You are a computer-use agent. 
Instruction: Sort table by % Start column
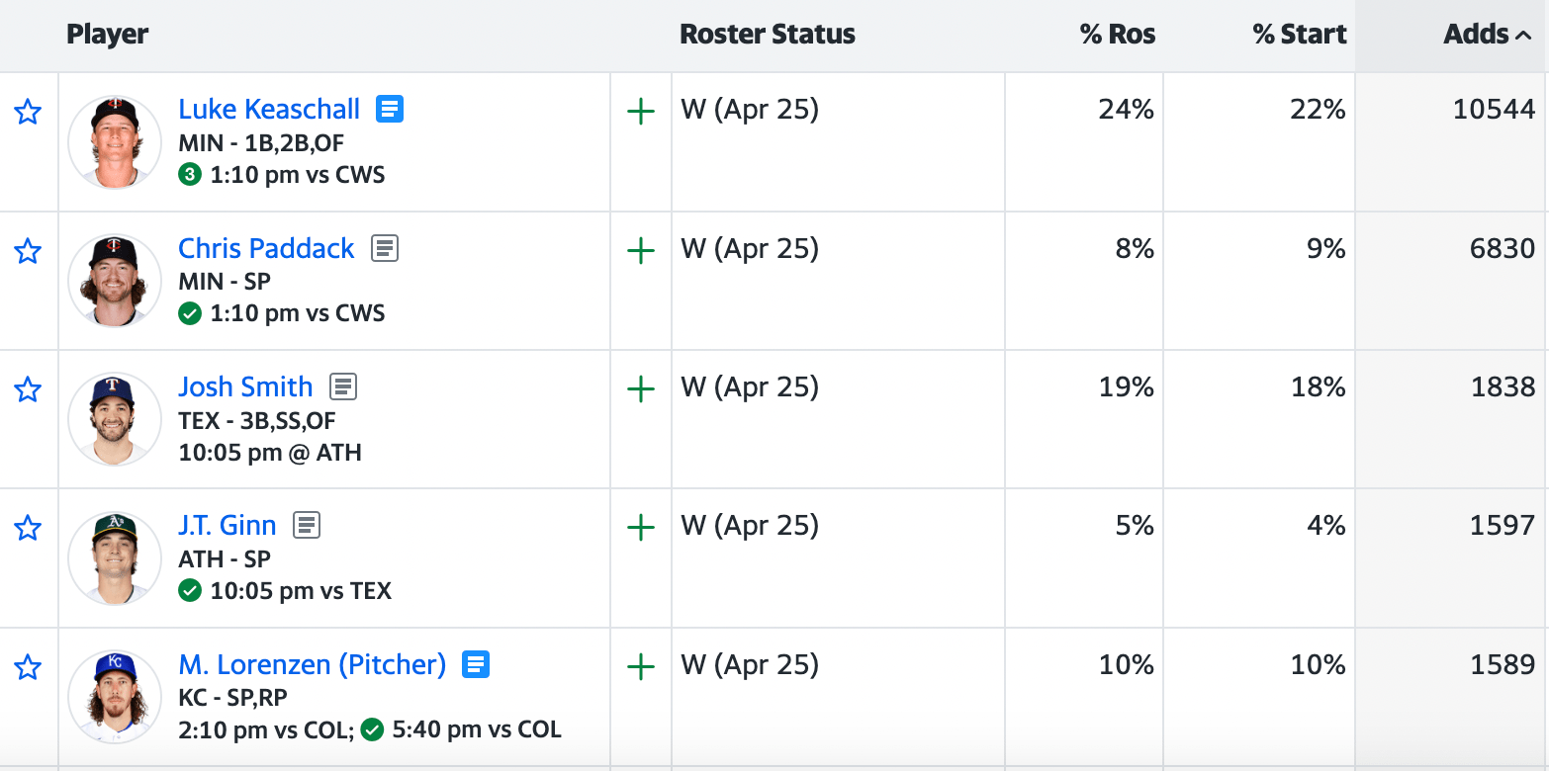tap(1299, 35)
